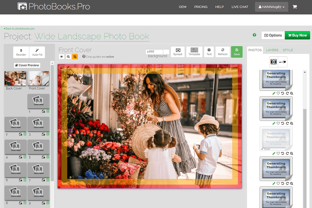The height and width of the screenshot is (208, 312).
Task: Open the PRICING menu item
Action: 201,7
